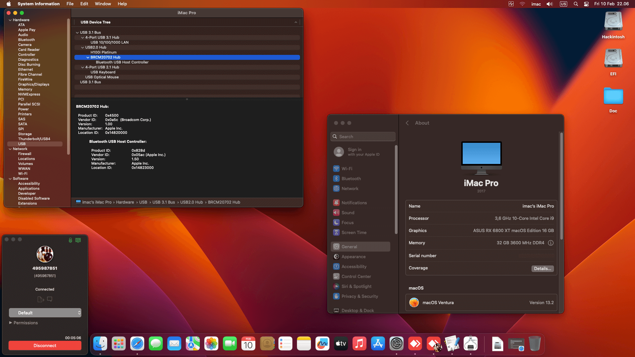Image resolution: width=635 pixels, height=357 pixels.
Task: Collapse the USB Device Tree section
Action: pyautogui.click(x=296, y=22)
